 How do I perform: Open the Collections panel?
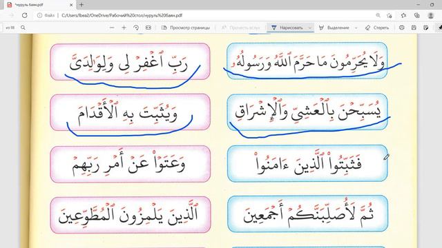point(417,15)
